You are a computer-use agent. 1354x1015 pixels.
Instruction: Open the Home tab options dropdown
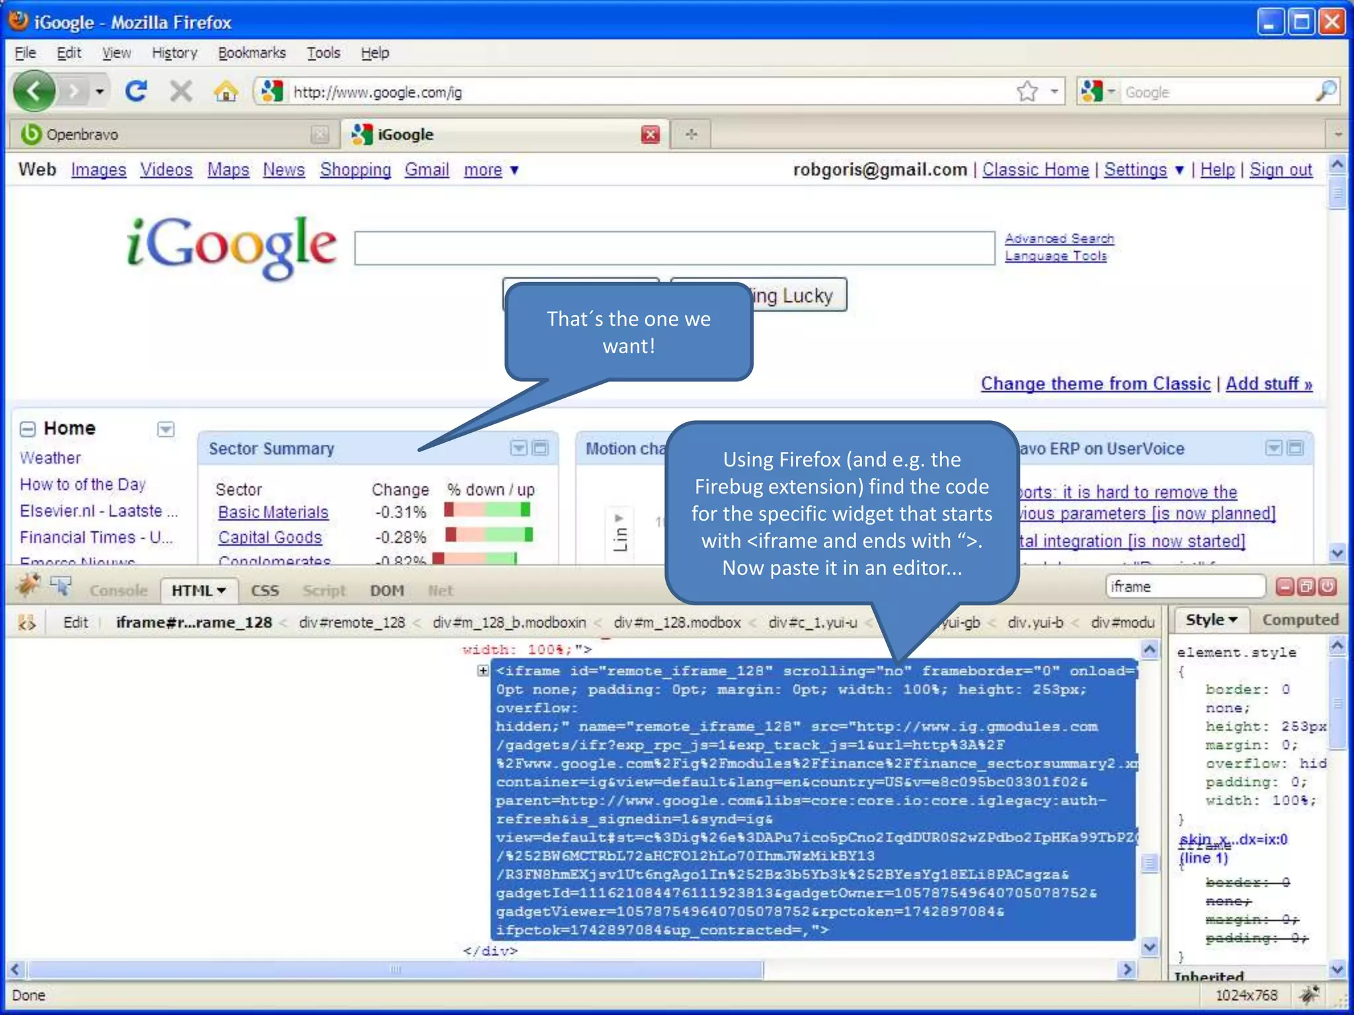click(x=165, y=430)
